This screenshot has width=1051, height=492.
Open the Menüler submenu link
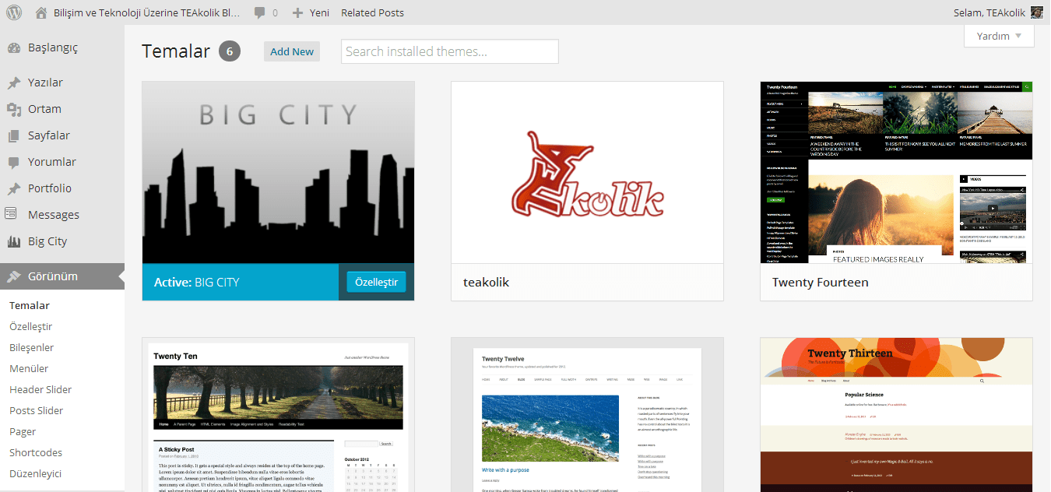[29, 368]
